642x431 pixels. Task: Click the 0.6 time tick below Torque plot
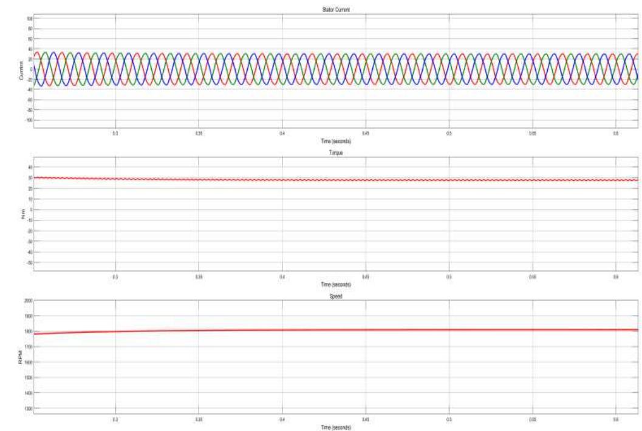pos(616,277)
